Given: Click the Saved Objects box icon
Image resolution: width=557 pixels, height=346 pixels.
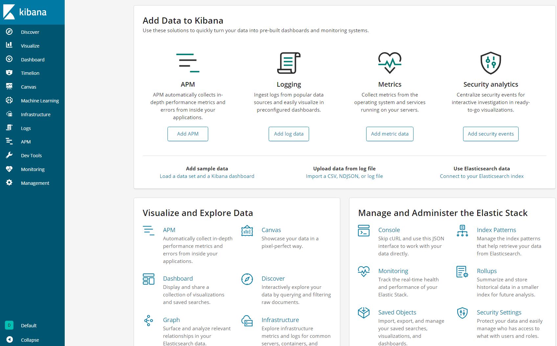Looking at the screenshot, I should pos(364,313).
